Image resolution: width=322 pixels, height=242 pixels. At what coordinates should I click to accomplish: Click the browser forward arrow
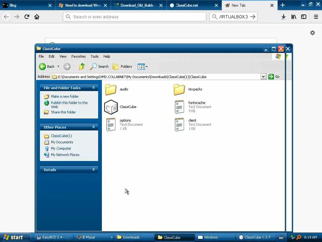pyautogui.click(x=17, y=17)
